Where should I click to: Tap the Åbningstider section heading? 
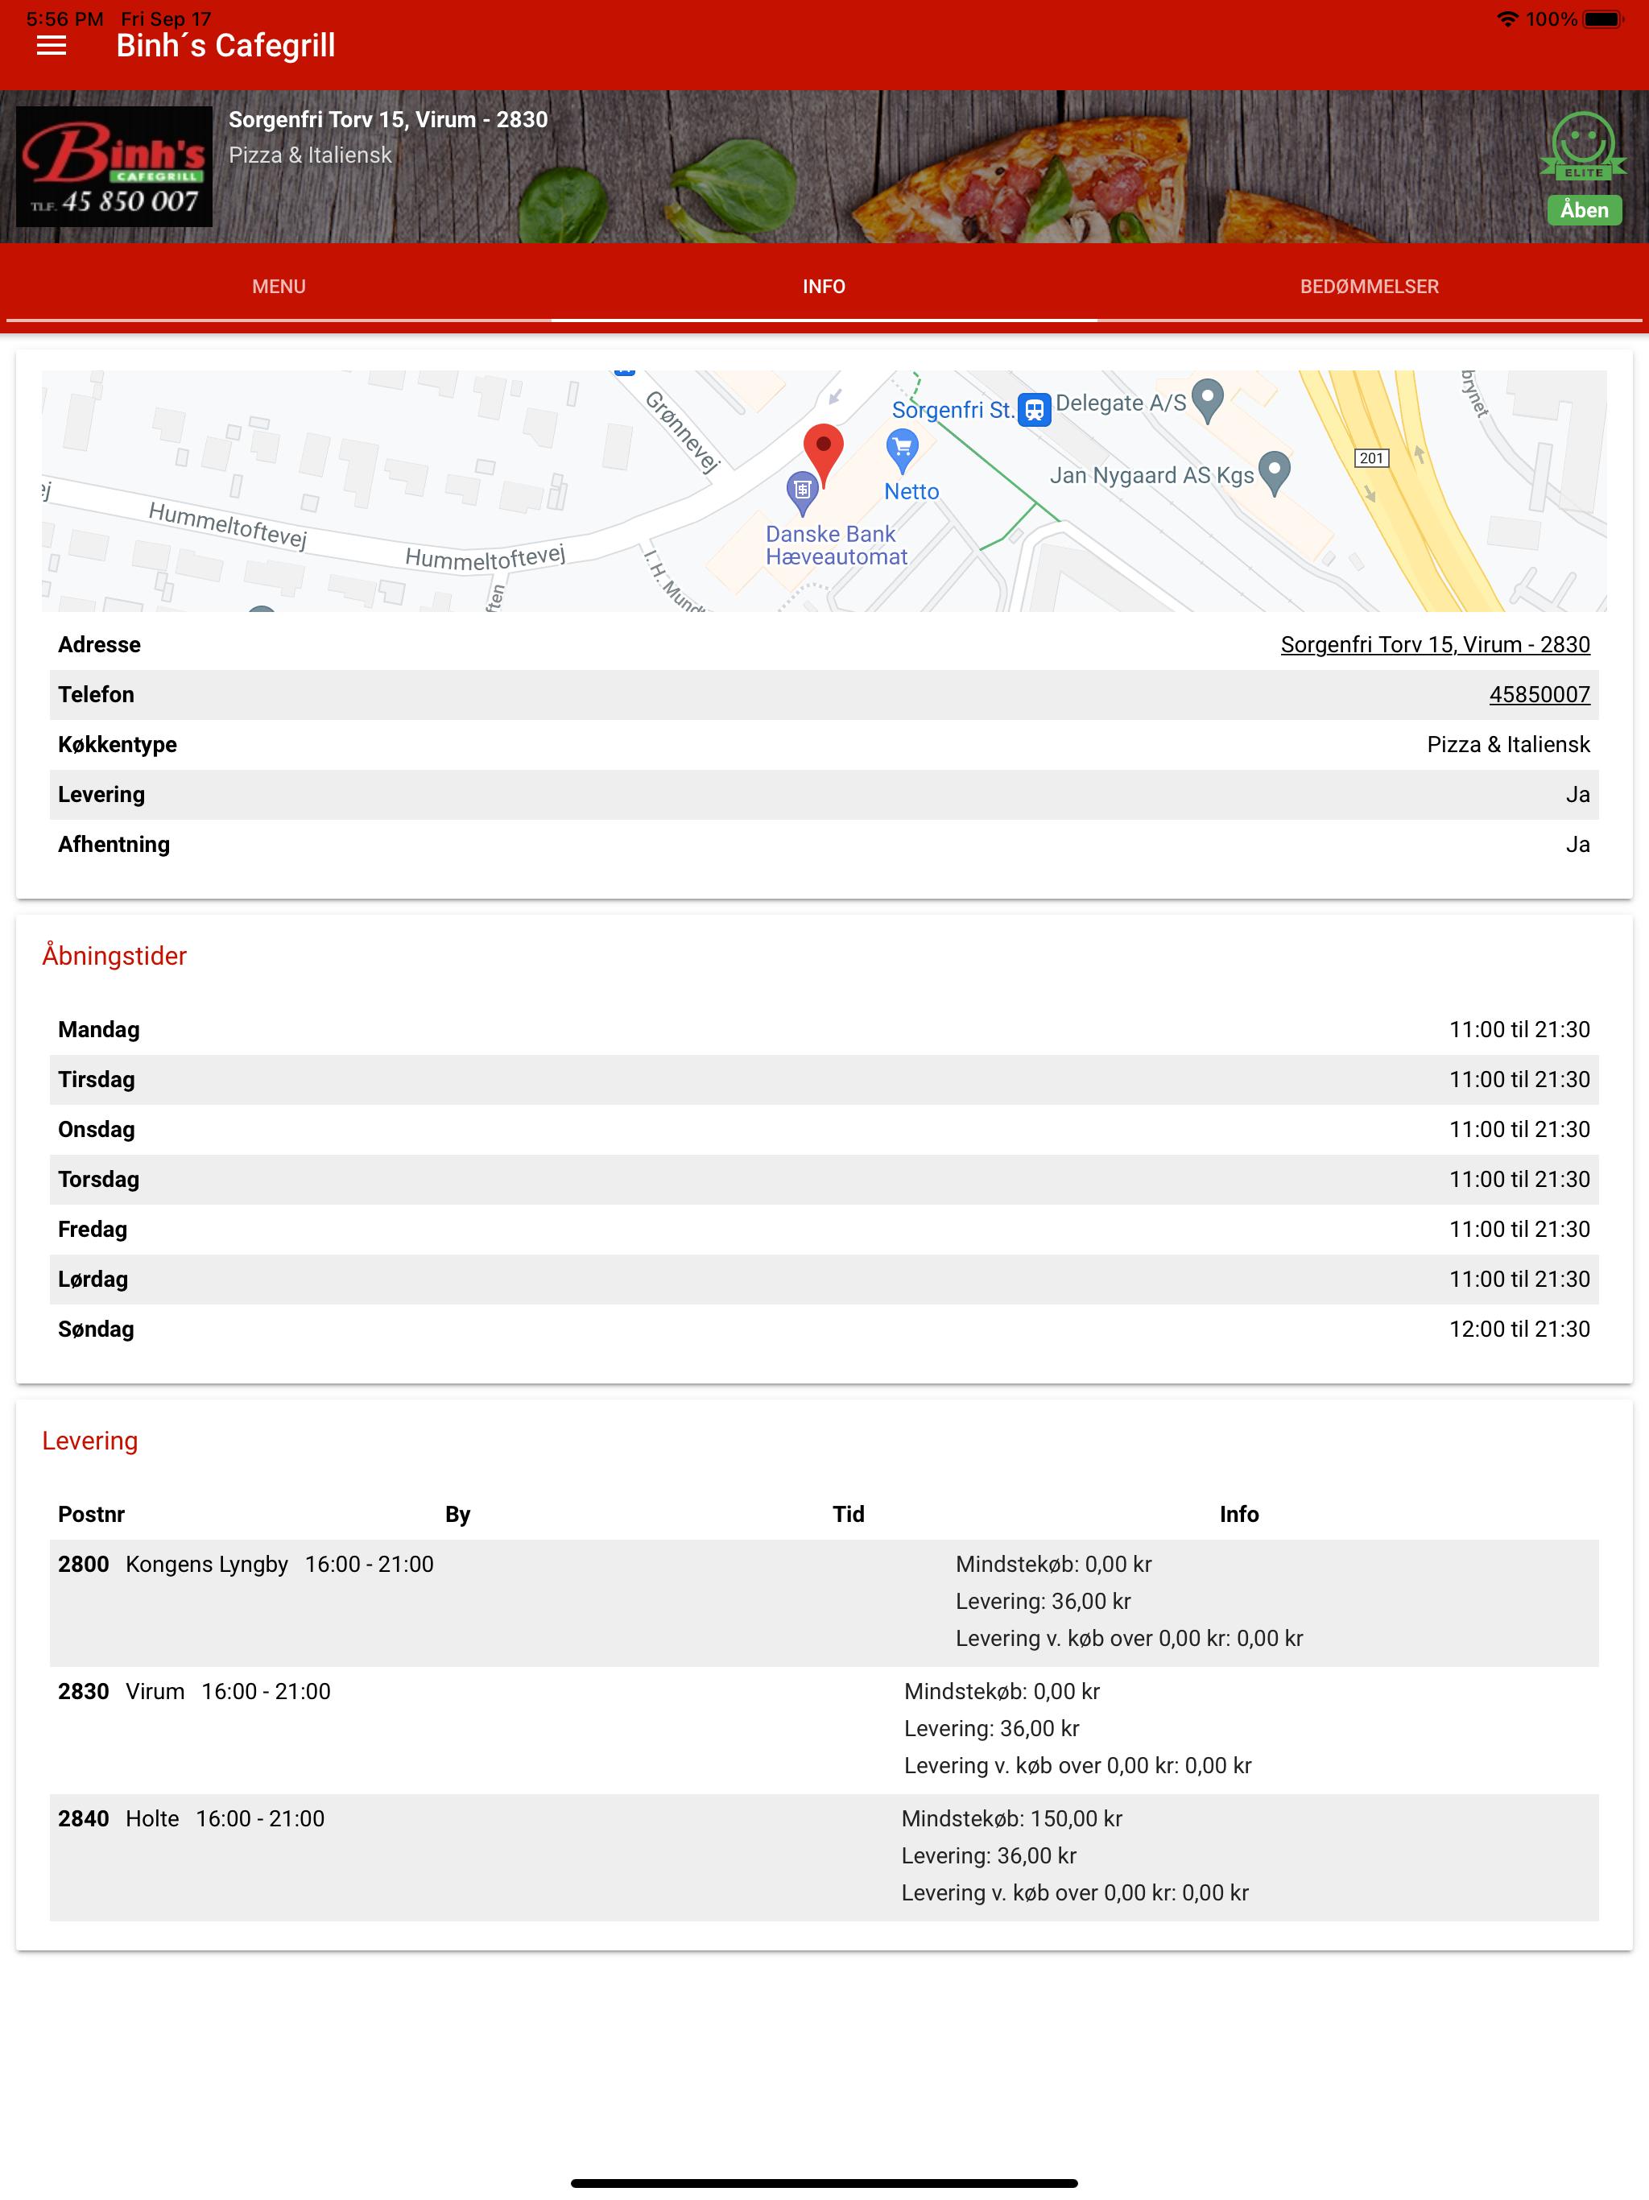[x=114, y=956]
